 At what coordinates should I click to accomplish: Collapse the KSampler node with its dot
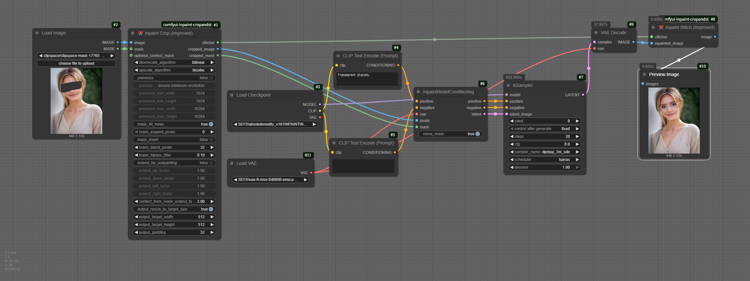point(508,85)
